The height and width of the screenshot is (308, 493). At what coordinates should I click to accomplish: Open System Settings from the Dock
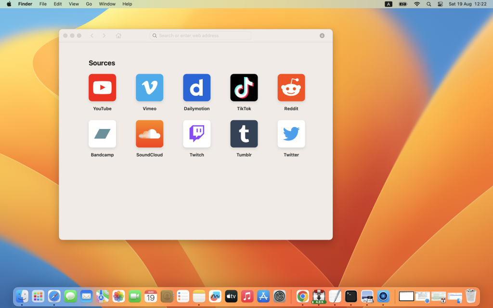coord(280,296)
